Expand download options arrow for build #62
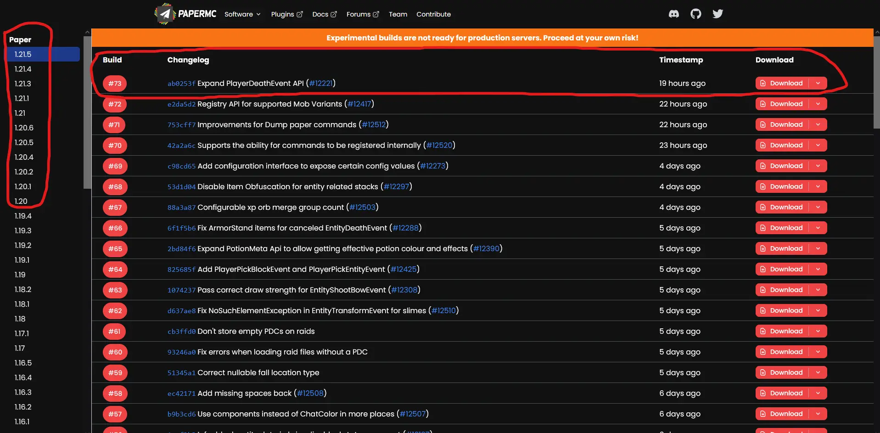 pos(818,310)
